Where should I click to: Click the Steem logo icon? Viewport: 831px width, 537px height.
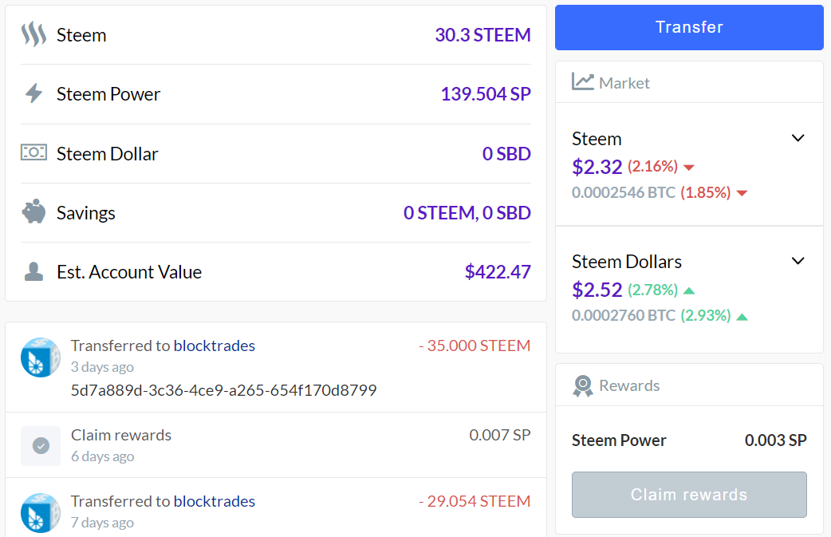(33, 34)
